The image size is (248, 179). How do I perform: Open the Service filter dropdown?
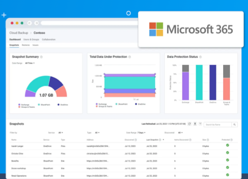[x=61, y=133]
